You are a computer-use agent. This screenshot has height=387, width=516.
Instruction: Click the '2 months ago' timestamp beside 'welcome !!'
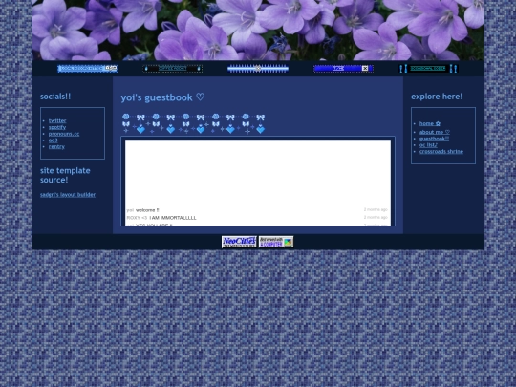[376, 209]
